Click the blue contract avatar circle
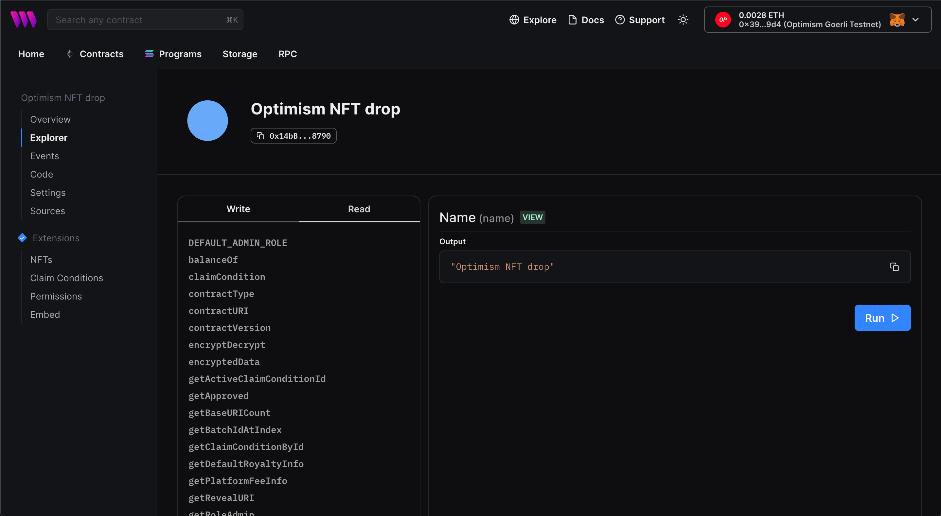The image size is (941, 516). coord(207,121)
